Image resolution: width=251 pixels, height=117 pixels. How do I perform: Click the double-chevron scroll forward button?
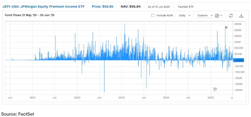pos(215,89)
